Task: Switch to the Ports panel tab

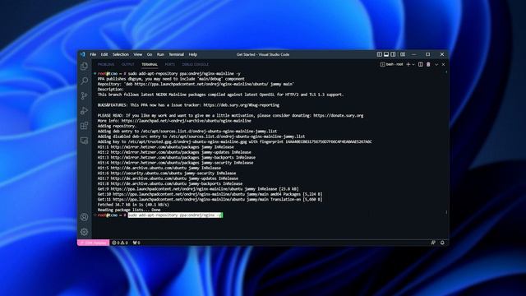Action: (170, 64)
